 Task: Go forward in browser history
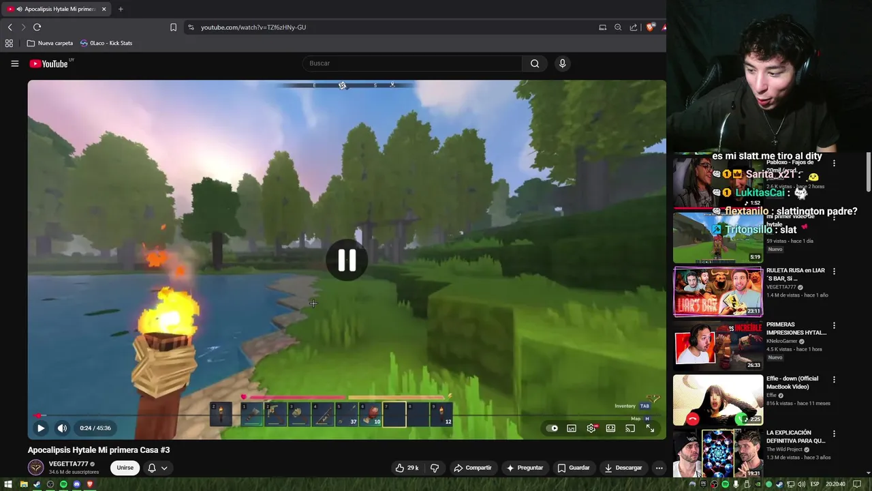23,27
